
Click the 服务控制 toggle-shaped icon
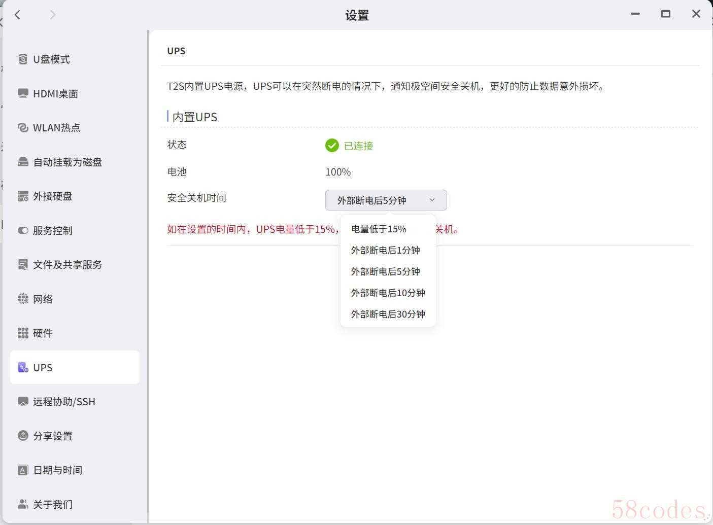[x=23, y=230]
